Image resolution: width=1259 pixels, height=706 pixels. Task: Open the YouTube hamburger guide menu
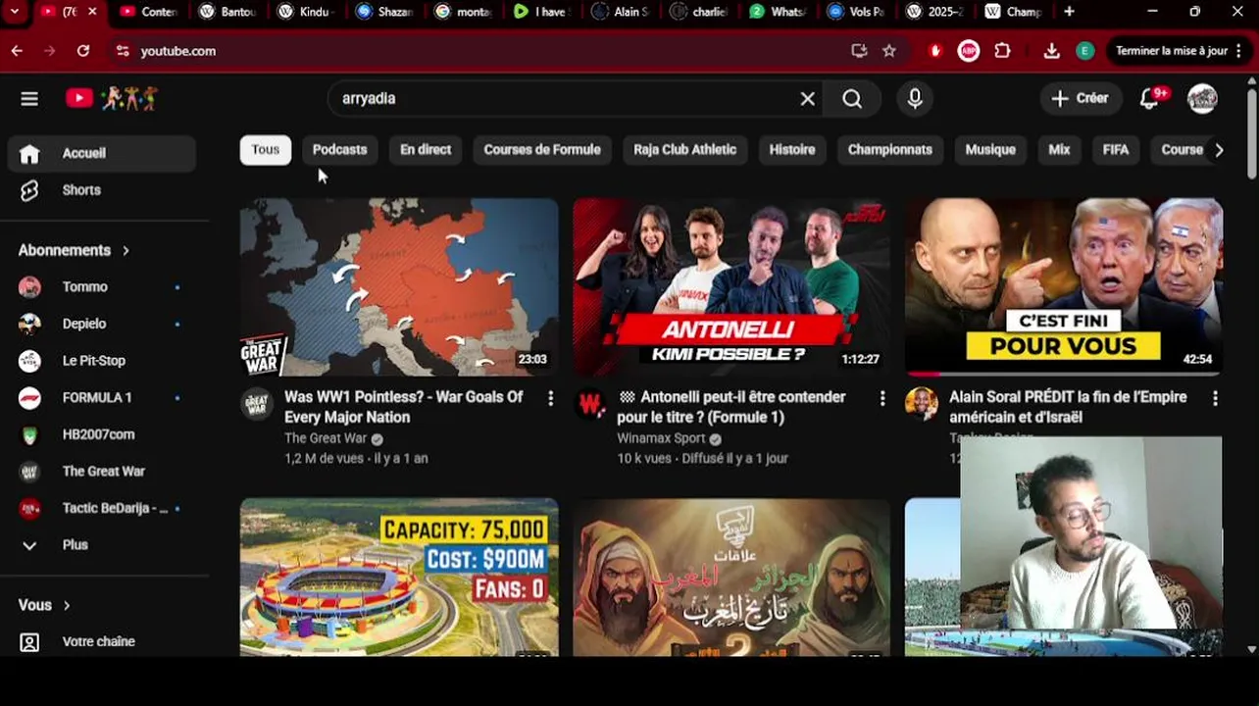(x=29, y=98)
